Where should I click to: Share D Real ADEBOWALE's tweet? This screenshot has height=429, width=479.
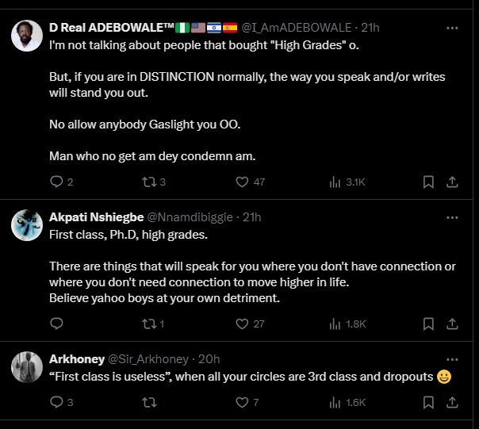pyautogui.click(x=452, y=182)
